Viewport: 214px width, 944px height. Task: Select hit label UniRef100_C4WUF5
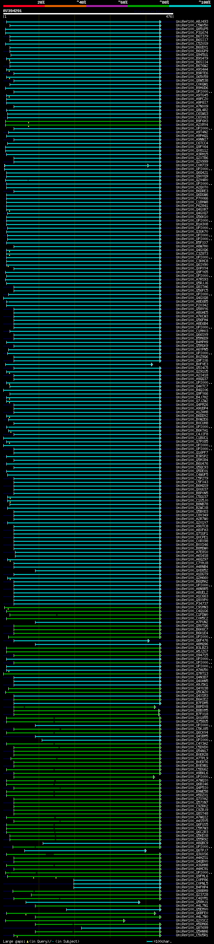coord(192,475)
